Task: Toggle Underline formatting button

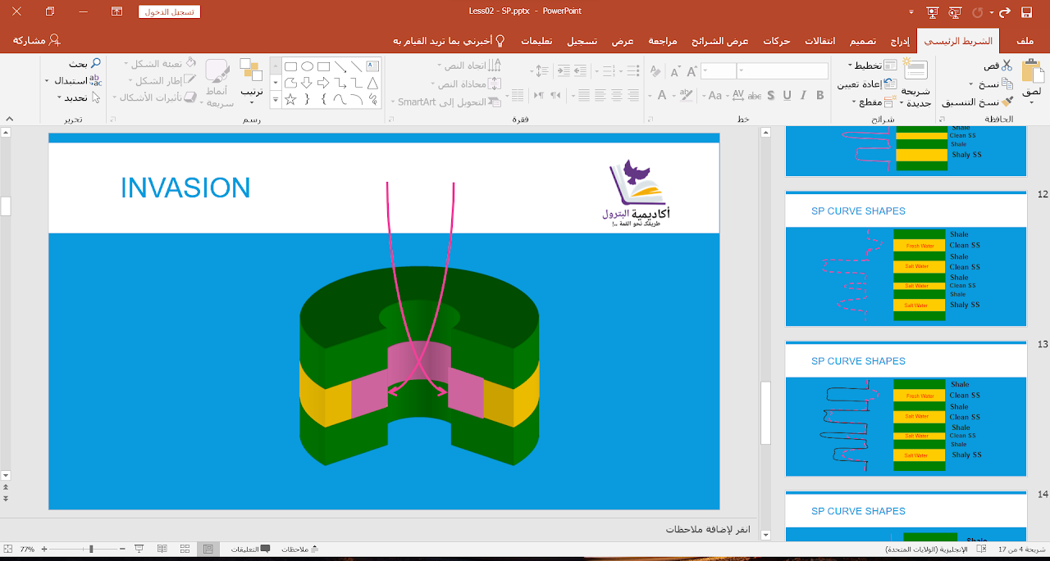Action: tap(787, 96)
